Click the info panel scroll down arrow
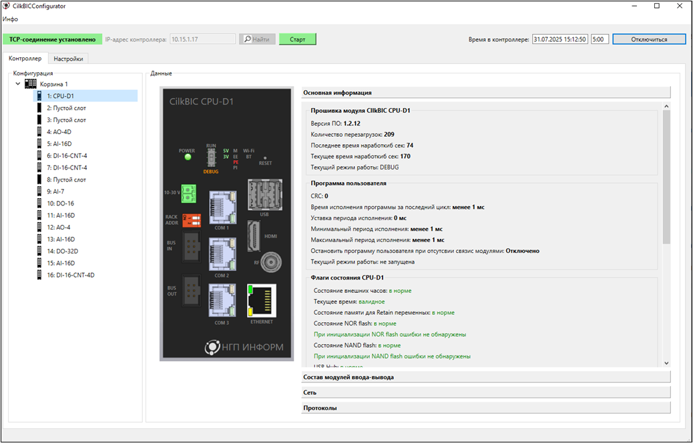The width and height of the screenshot is (693, 443). click(x=666, y=363)
